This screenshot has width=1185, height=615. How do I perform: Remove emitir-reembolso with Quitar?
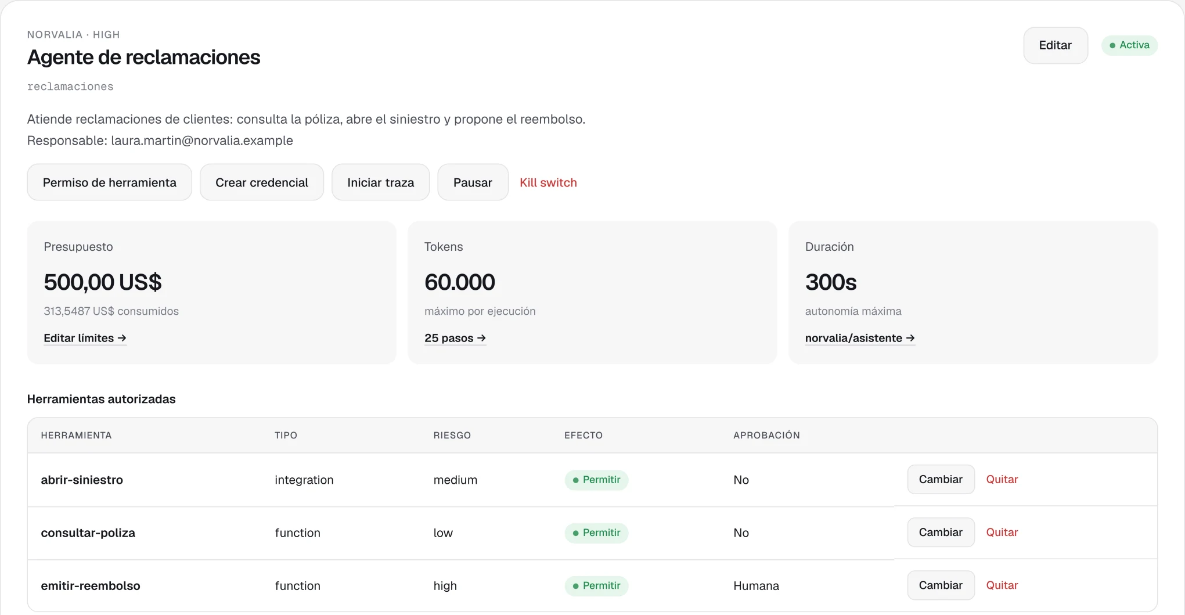click(x=1002, y=585)
